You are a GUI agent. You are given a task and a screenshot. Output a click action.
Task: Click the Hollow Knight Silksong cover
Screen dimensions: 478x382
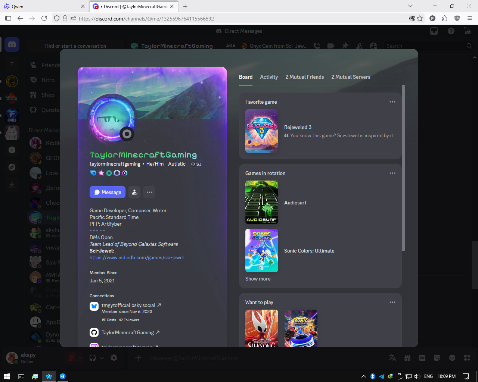(x=262, y=328)
